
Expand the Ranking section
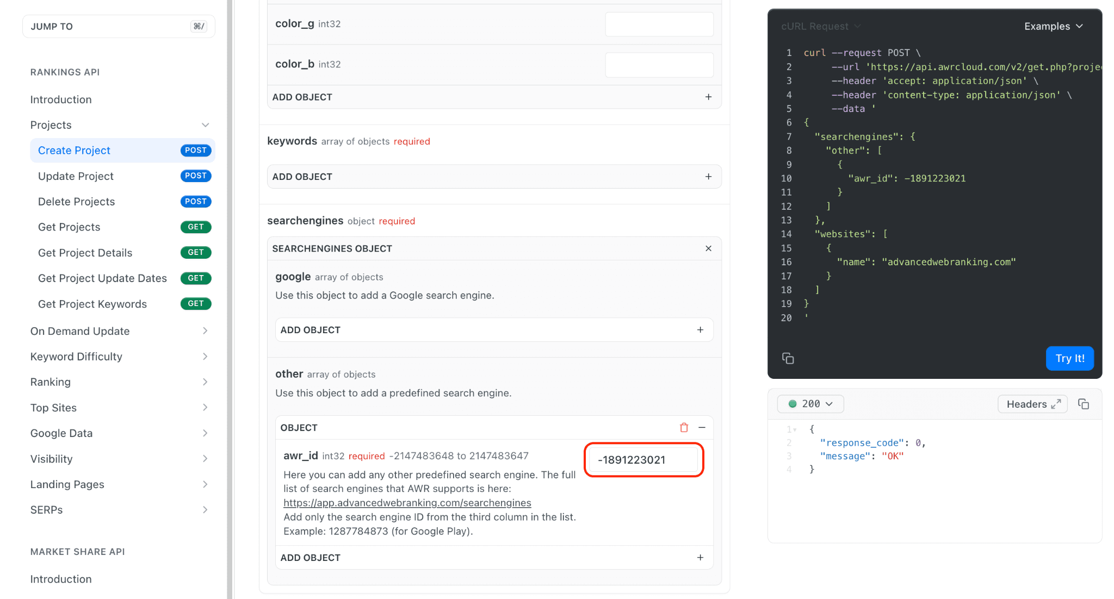205,382
